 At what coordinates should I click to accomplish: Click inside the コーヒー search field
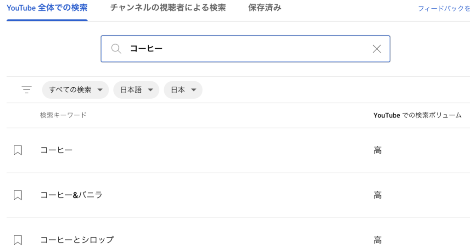(x=246, y=49)
